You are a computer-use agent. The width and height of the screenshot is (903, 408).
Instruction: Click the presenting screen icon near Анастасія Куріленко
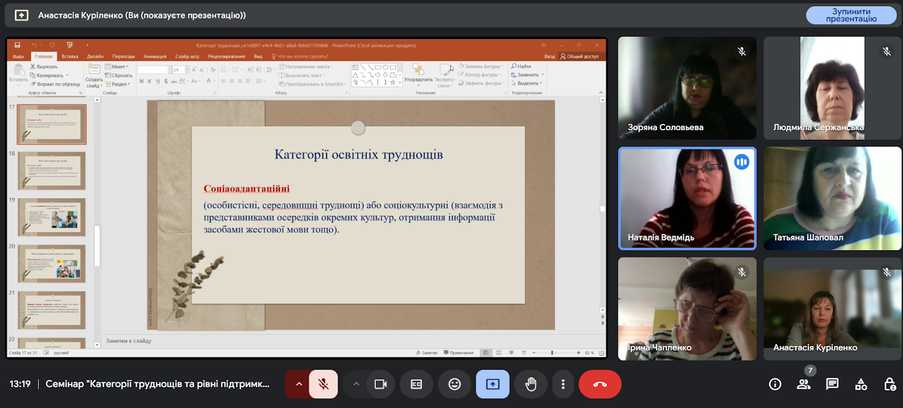tap(21, 15)
